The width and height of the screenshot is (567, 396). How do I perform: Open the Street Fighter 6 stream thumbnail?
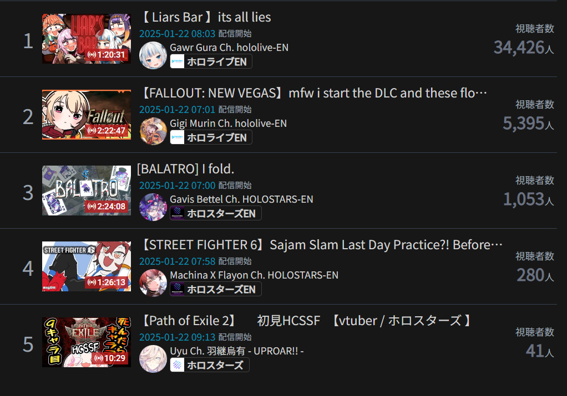(87, 266)
